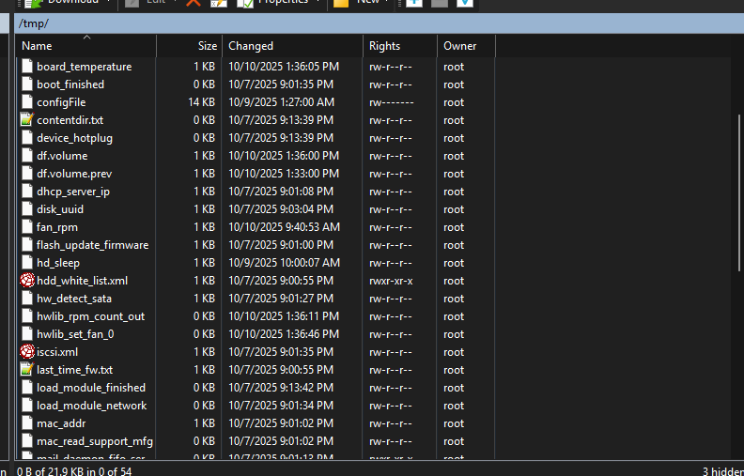Select the flash_update_firmware file name
Screen dimensions: 744x476
point(92,245)
